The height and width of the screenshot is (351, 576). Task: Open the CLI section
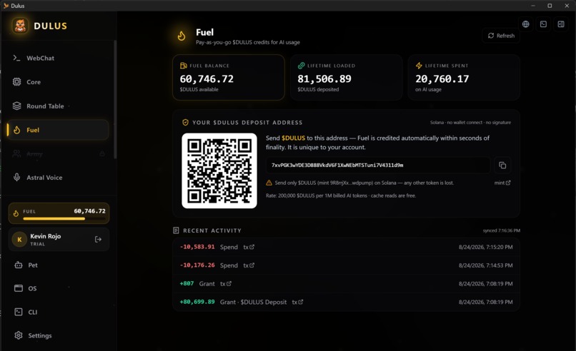coord(58,312)
